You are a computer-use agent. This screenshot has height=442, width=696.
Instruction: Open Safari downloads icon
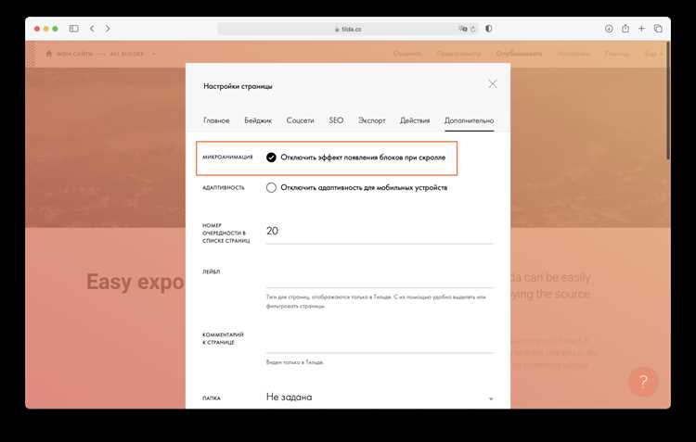click(x=609, y=29)
